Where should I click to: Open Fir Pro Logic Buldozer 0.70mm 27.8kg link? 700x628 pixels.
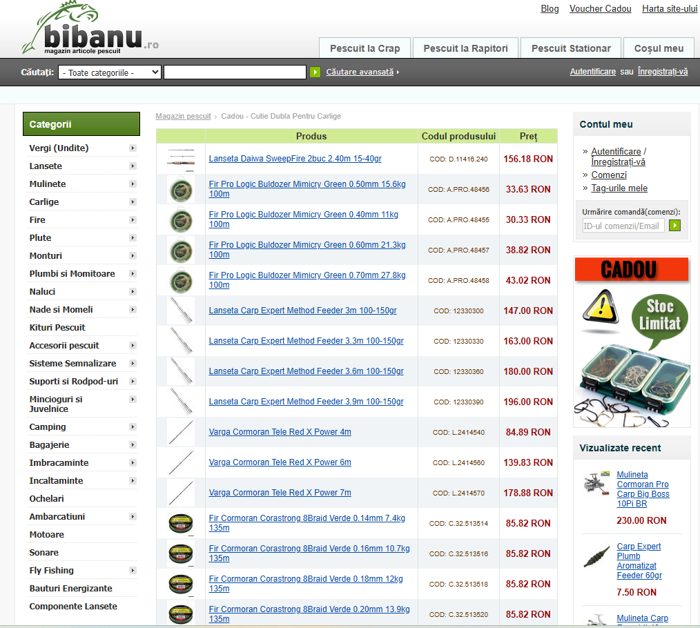point(307,280)
